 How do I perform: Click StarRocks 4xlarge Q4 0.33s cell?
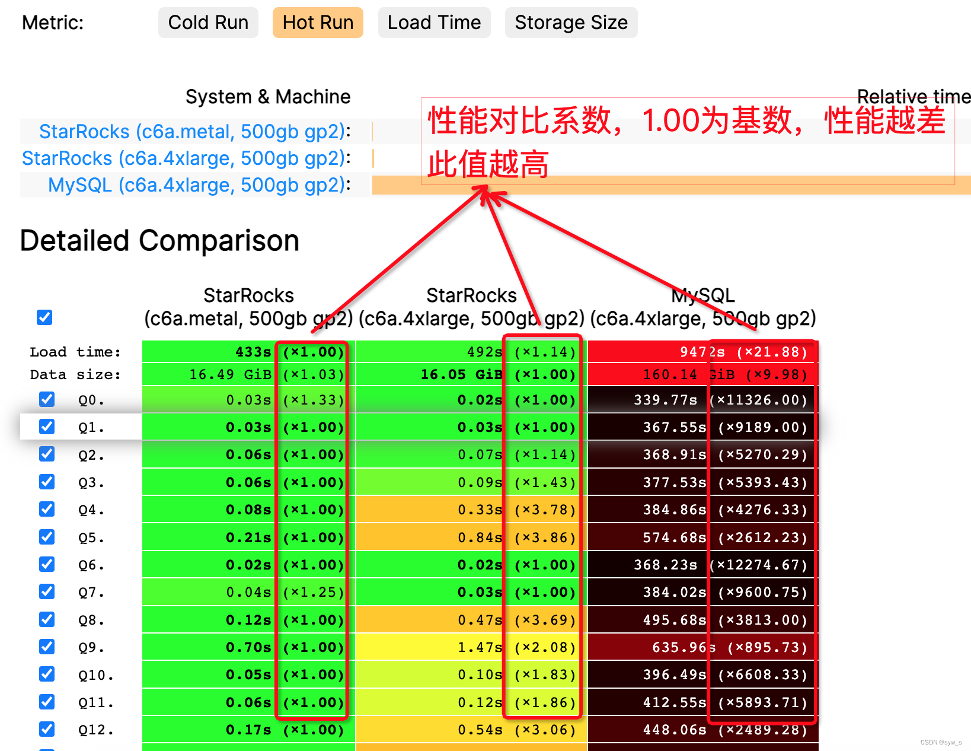471,510
